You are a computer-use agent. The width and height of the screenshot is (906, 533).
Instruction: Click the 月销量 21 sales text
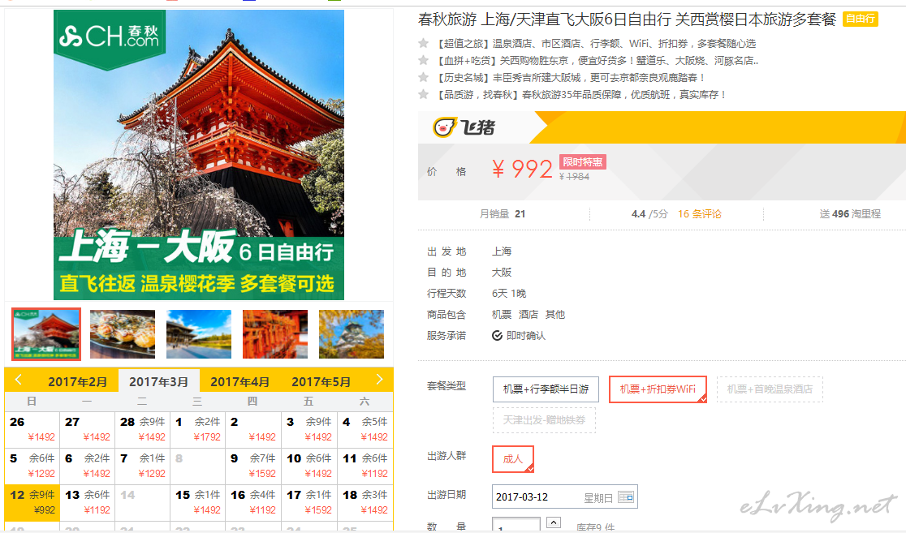[503, 214]
